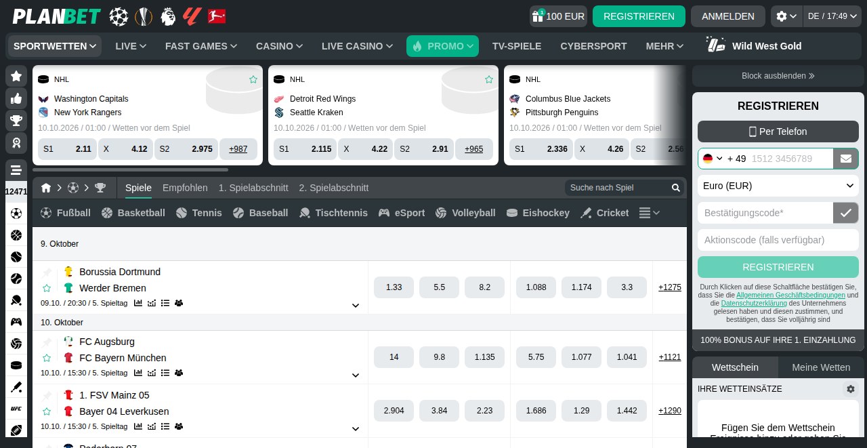This screenshot has width=867, height=448.
Task: Open Euro (EUR) currency dropdown
Action: tap(778, 186)
